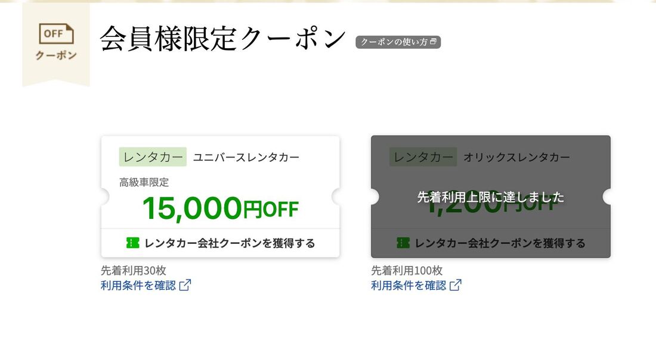
Task: Open the クーポンの使い方 help button
Action: point(398,42)
